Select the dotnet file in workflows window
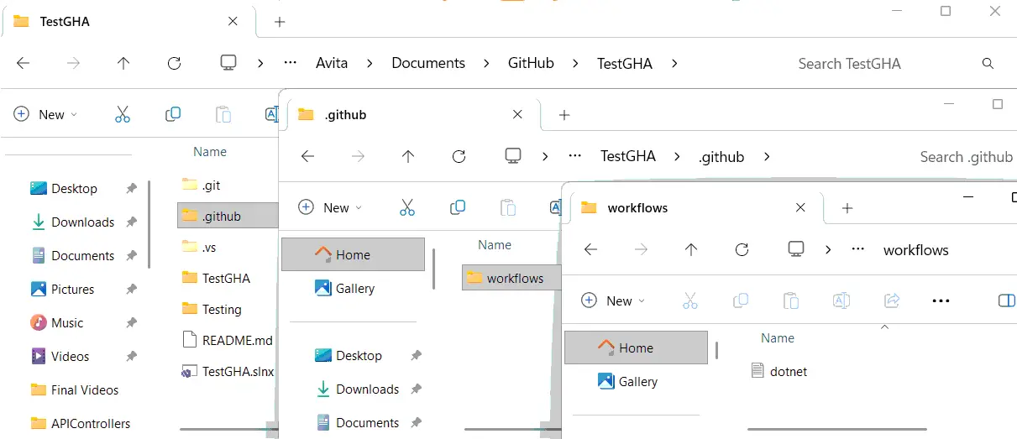 pos(779,371)
